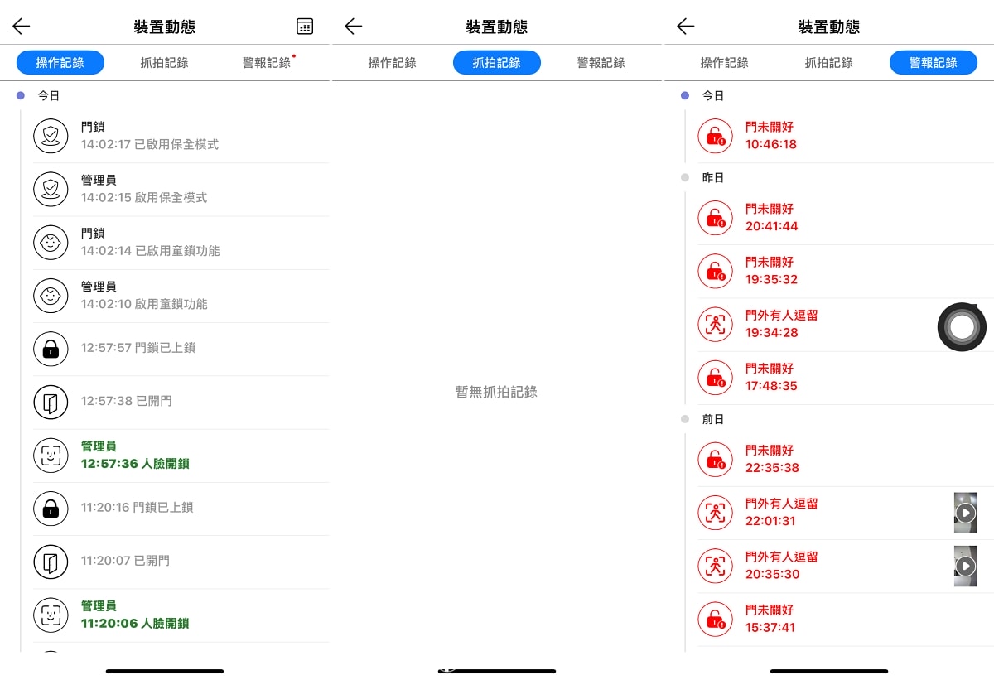Select 操作記錄 tab in left screen
The width and height of the screenshot is (994, 680).
coord(60,63)
